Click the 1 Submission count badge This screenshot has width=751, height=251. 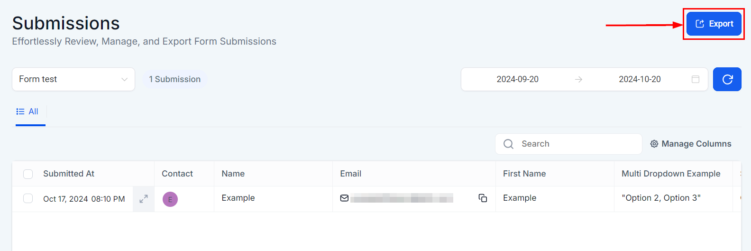[x=175, y=79]
